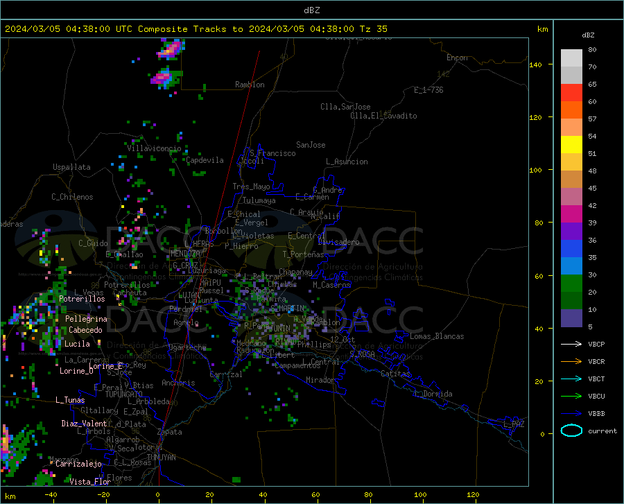Click the pink 'Pellegrina' label
Viewport: 624px width, 504px height.
pos(86,319)
